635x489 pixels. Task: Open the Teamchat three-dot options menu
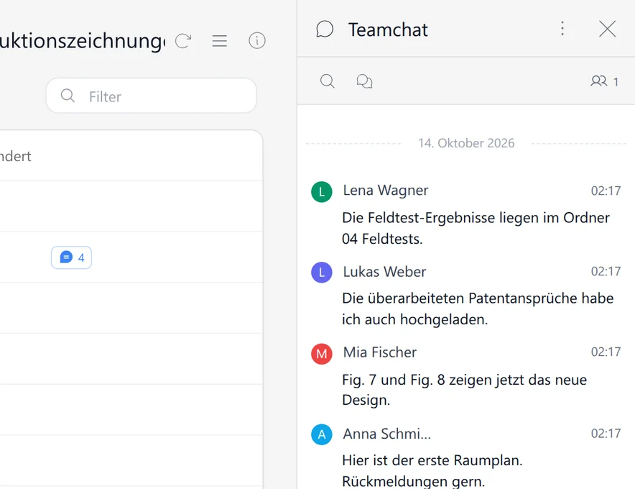point(562,29)
